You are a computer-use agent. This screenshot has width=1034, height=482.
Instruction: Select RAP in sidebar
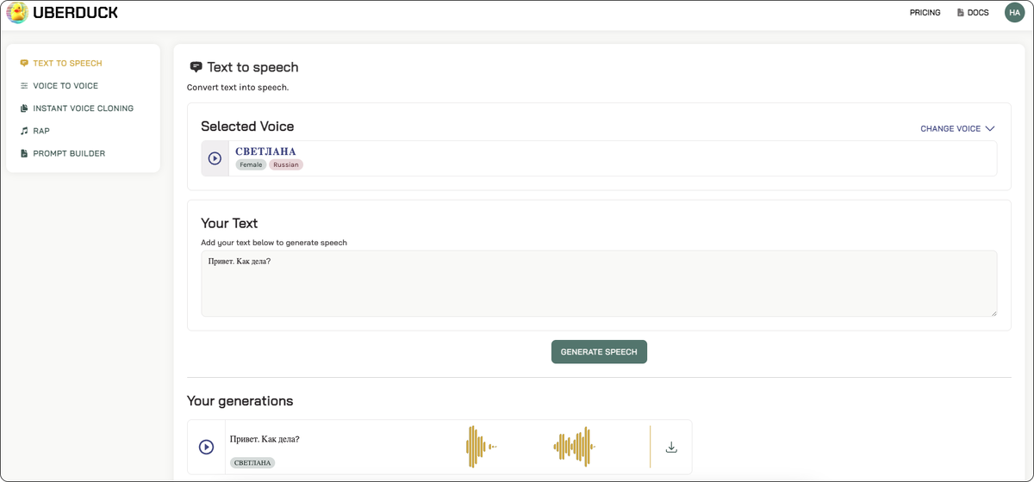pos(41,131)
